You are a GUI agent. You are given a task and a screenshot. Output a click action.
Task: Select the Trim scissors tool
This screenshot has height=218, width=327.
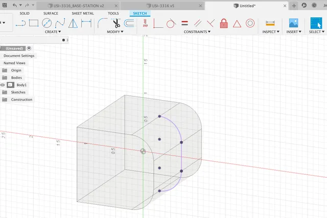tap(116, 23)
